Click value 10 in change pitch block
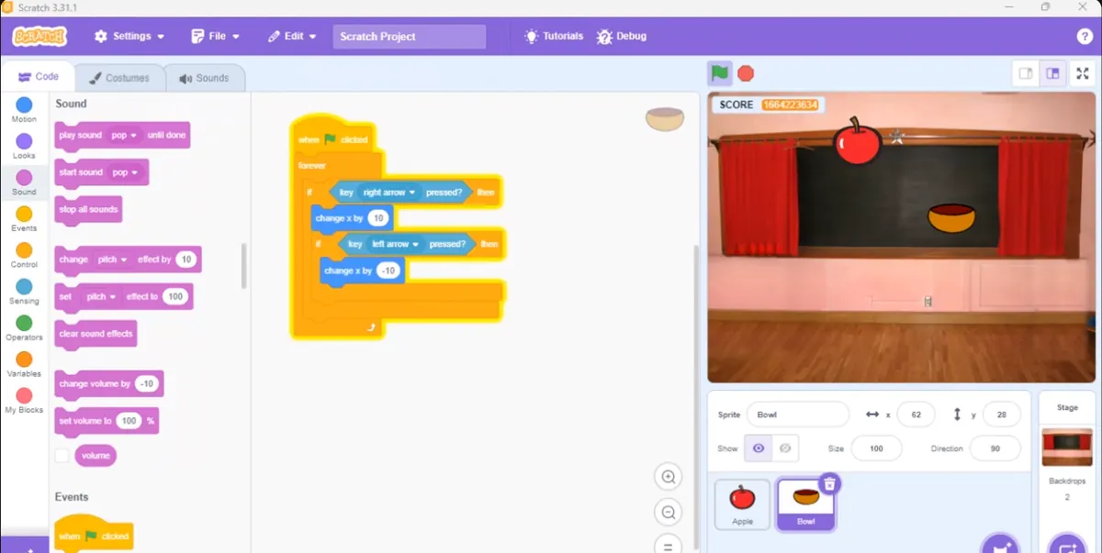The height and width of the screenshot is (553, 1102). click(186, 260)
